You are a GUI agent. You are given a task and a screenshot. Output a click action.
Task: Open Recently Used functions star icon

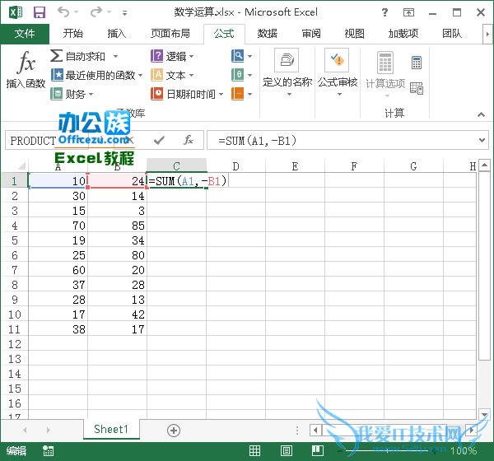click(x=57, y=75)
